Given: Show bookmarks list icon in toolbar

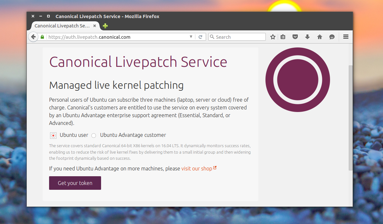Looking at the screenshot, I should coord(283,37).
